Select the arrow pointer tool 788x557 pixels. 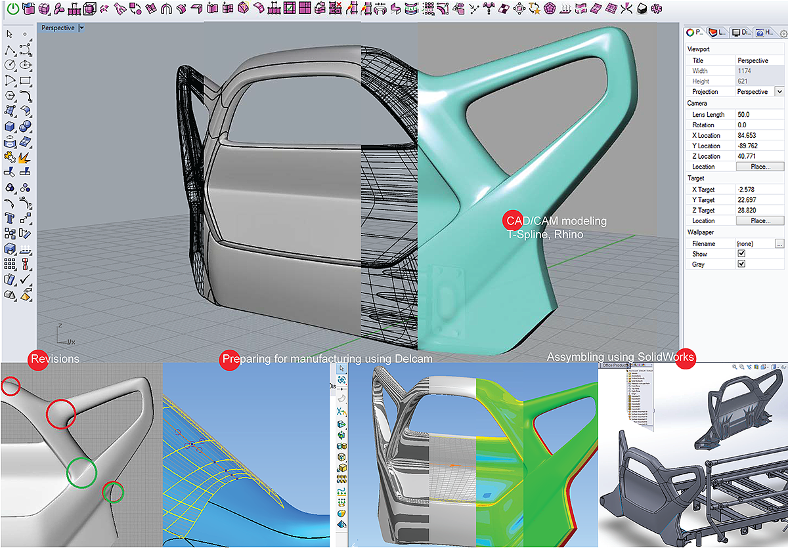coord(10,34)
